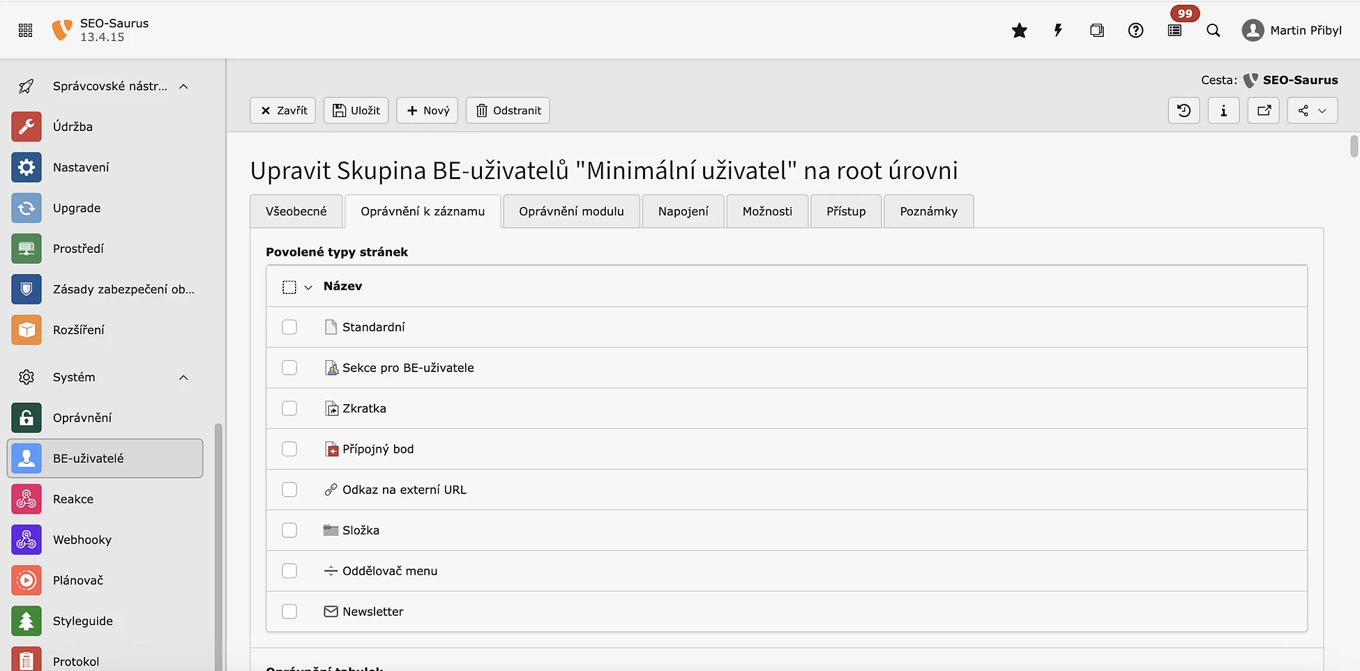Click the Uložit save button
The image size is (1360, 671).
tap(356, 111)
